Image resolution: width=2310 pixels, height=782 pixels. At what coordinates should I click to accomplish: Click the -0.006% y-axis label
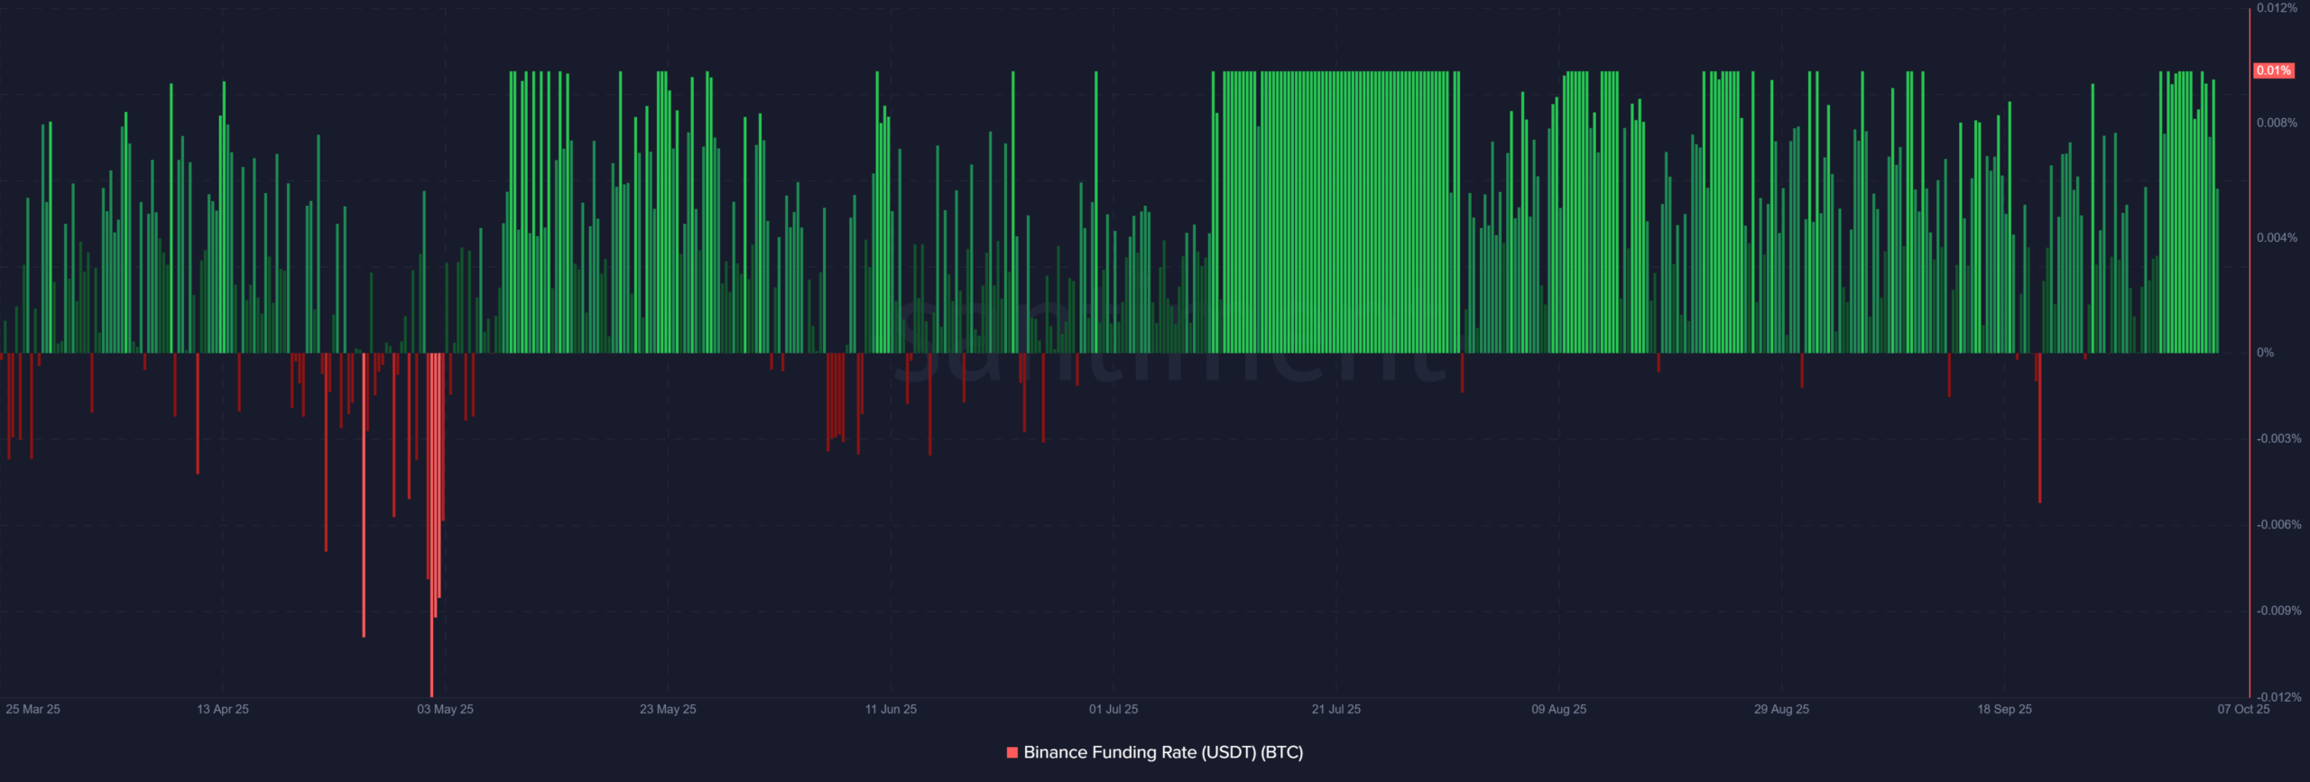(x=2278, y=525)
